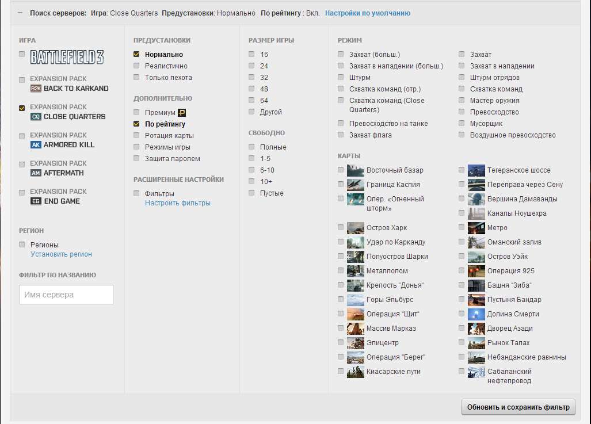Tick the Защита паролем checkbox
This screenshot has height=424, width=591.
pos(136,158)
